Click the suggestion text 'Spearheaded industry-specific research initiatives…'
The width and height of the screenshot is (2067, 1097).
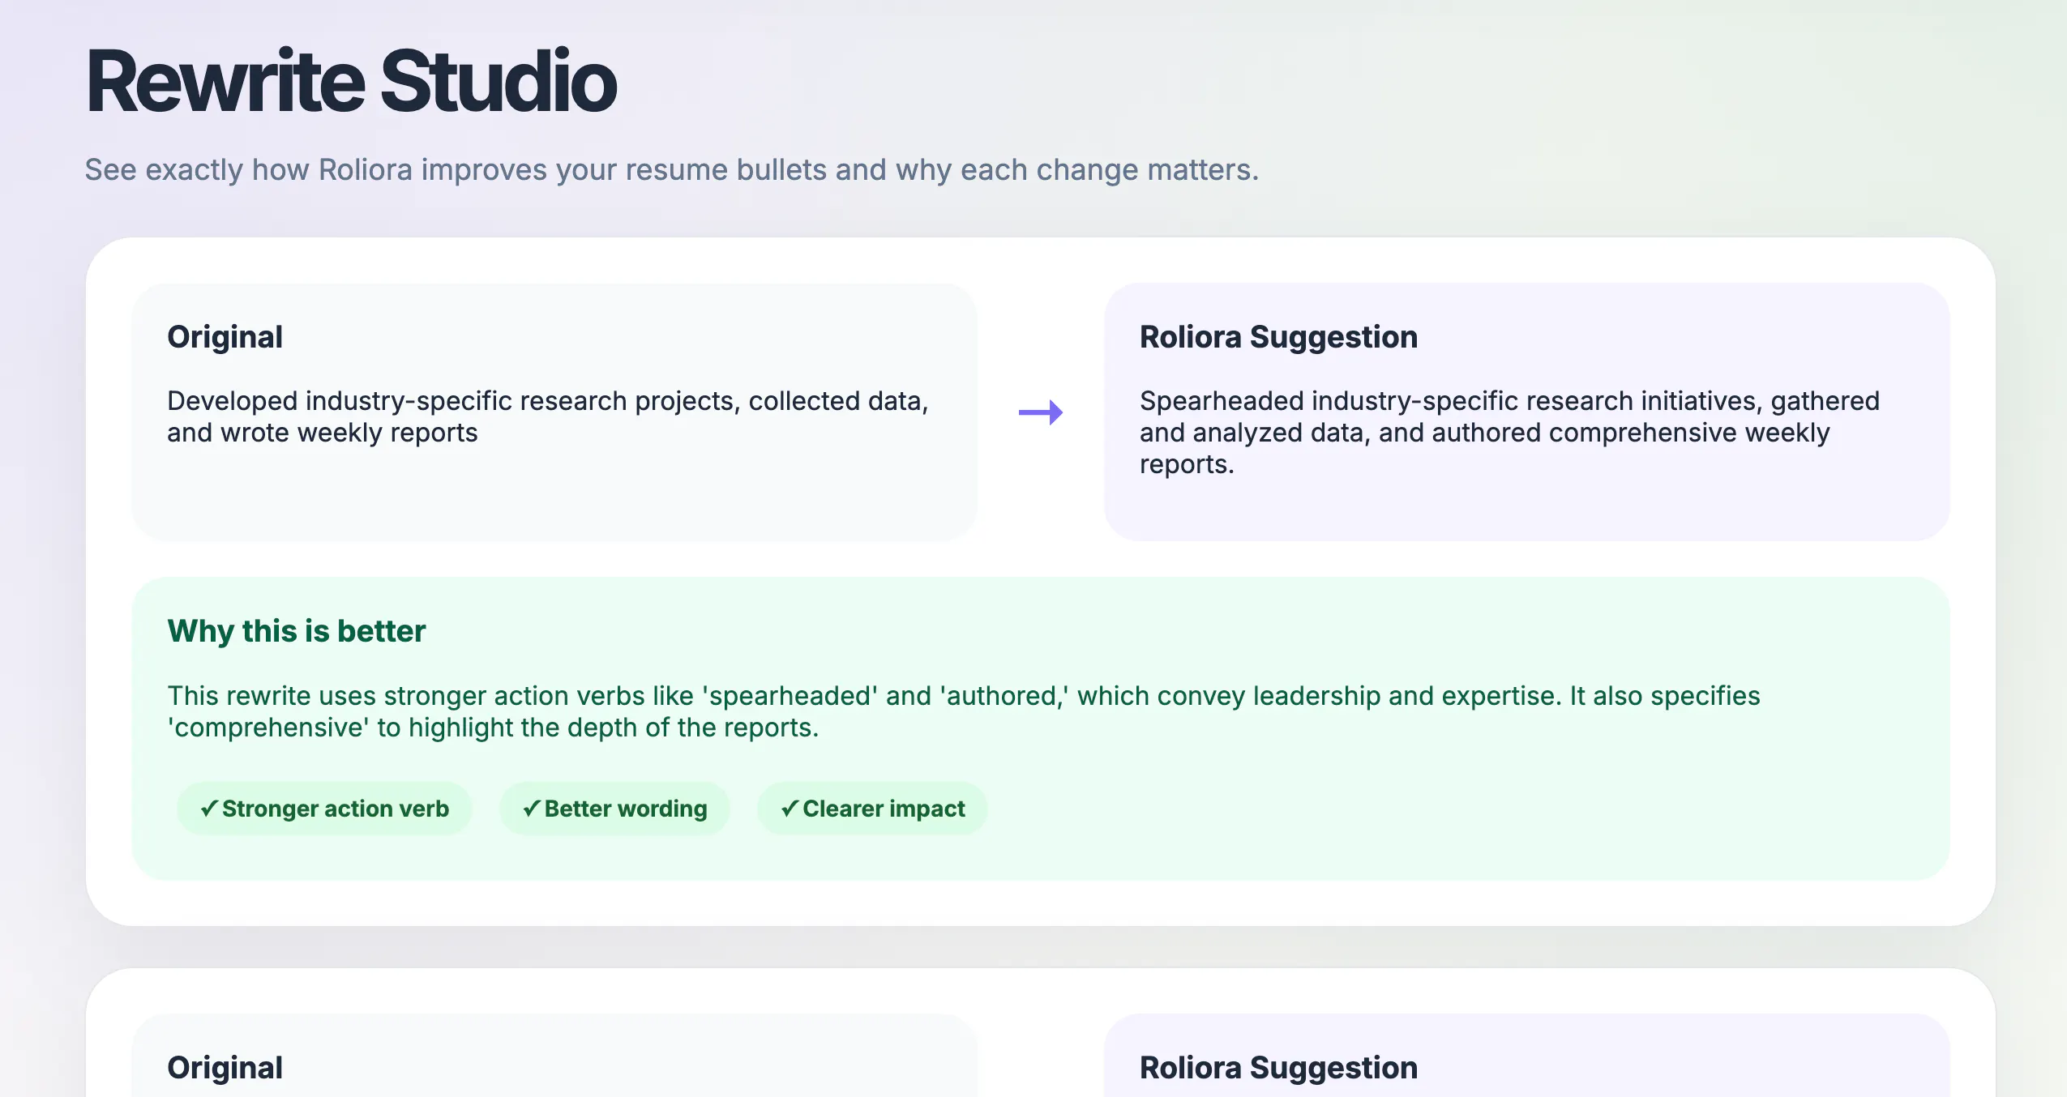click(1509, 433)
